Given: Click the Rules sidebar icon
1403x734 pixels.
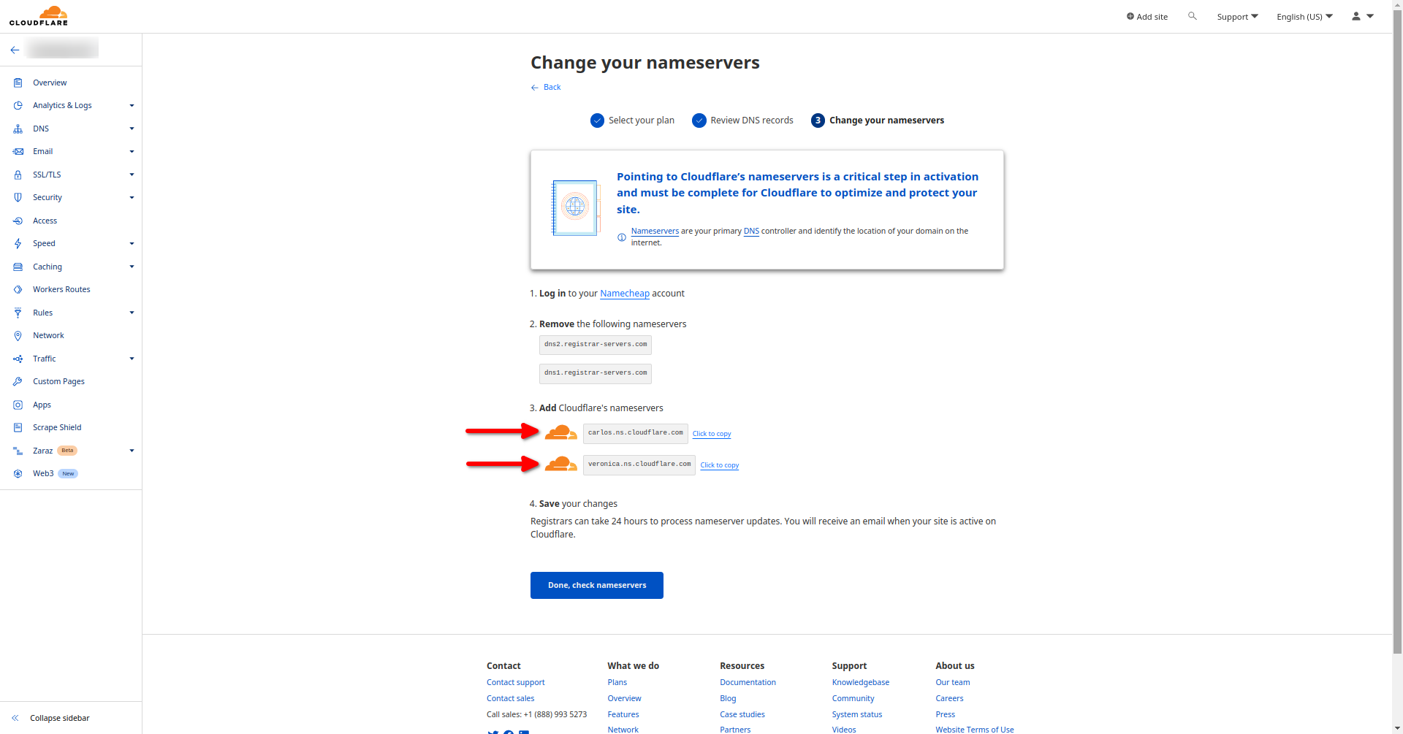Looking at the screenshot, I should [x=18, y=313].
